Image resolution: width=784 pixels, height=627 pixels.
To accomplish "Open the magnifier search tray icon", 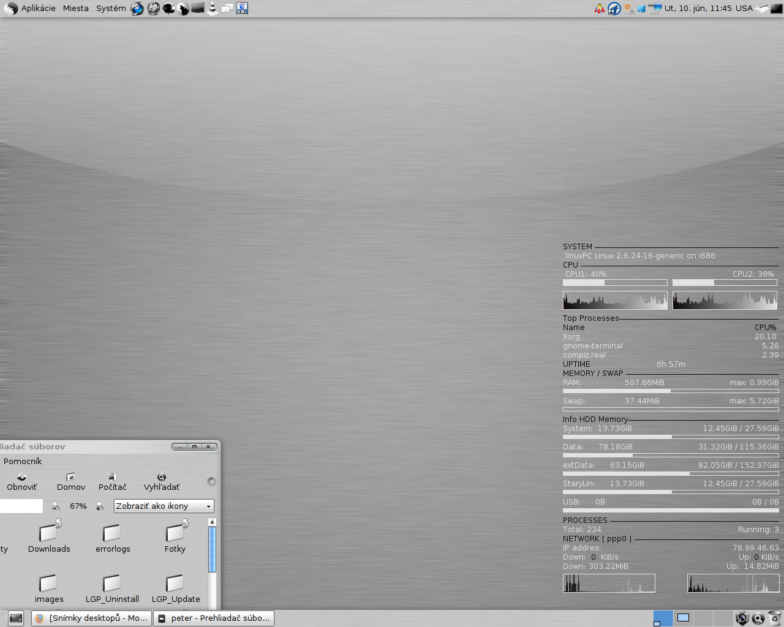I will (629, 9).
